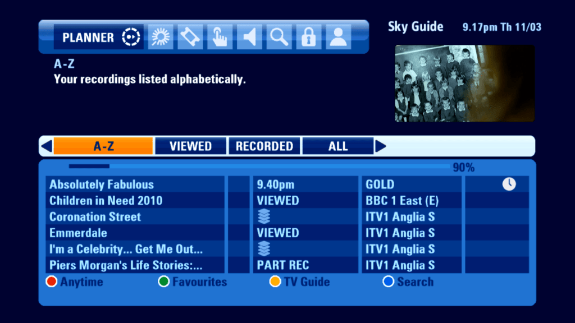Click the disk space usage bar
The image size is (575, 323).
pos(259,166)
